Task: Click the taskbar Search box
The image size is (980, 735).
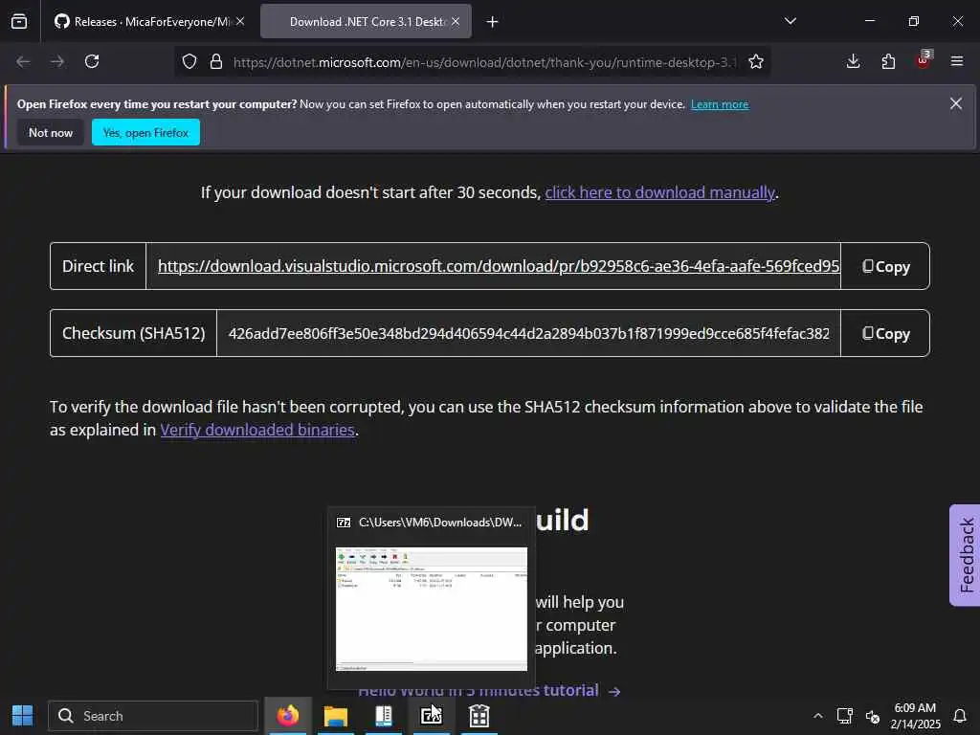Action: pos(153,716)
